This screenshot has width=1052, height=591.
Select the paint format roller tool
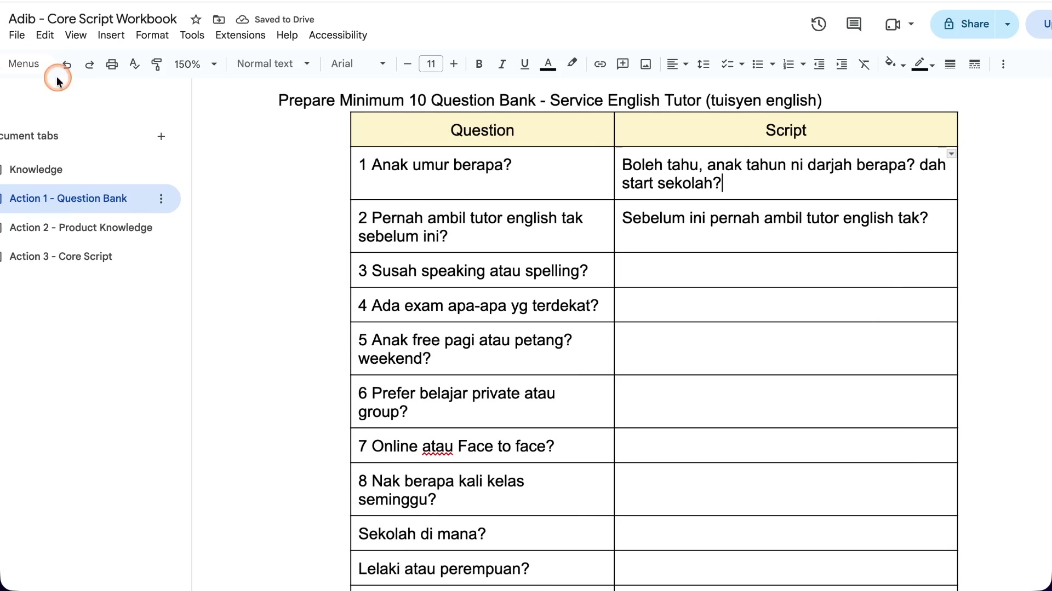point(157,65)
